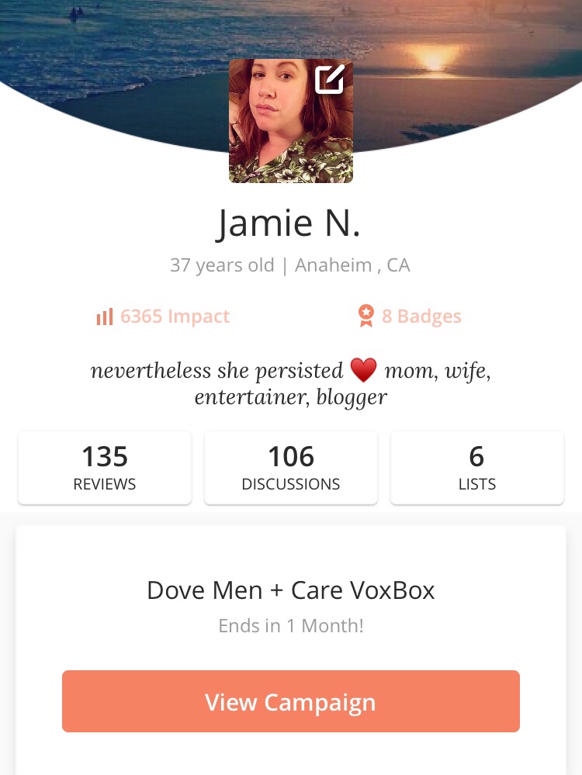The height and width of the screenshot is (775, 582).
Task: Click the Anaheim, CA location text
Action: (x=352, y=265)
